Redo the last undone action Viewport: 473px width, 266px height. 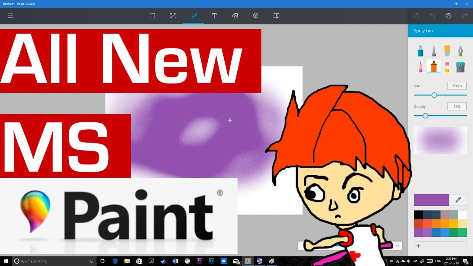(x=465, y=16)
